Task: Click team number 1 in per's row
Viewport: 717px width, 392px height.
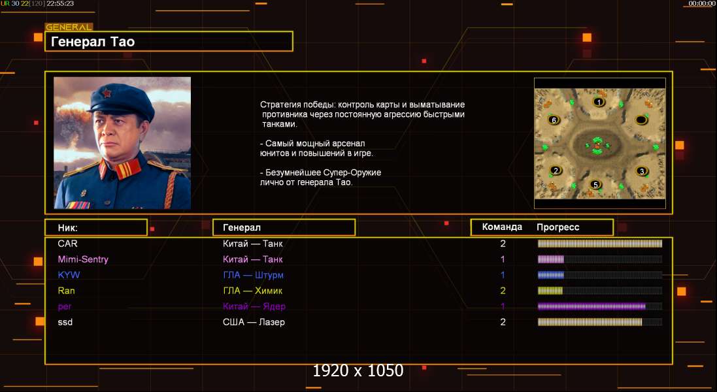Action: pyautogui.click(x=503, y=306)
